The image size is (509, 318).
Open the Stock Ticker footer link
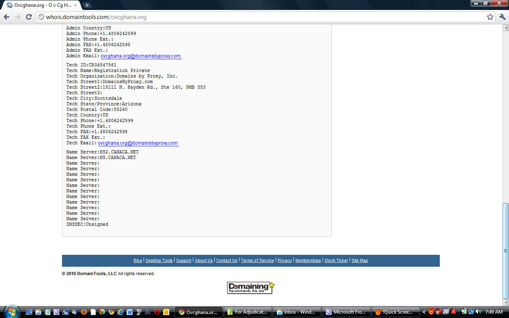336,260
